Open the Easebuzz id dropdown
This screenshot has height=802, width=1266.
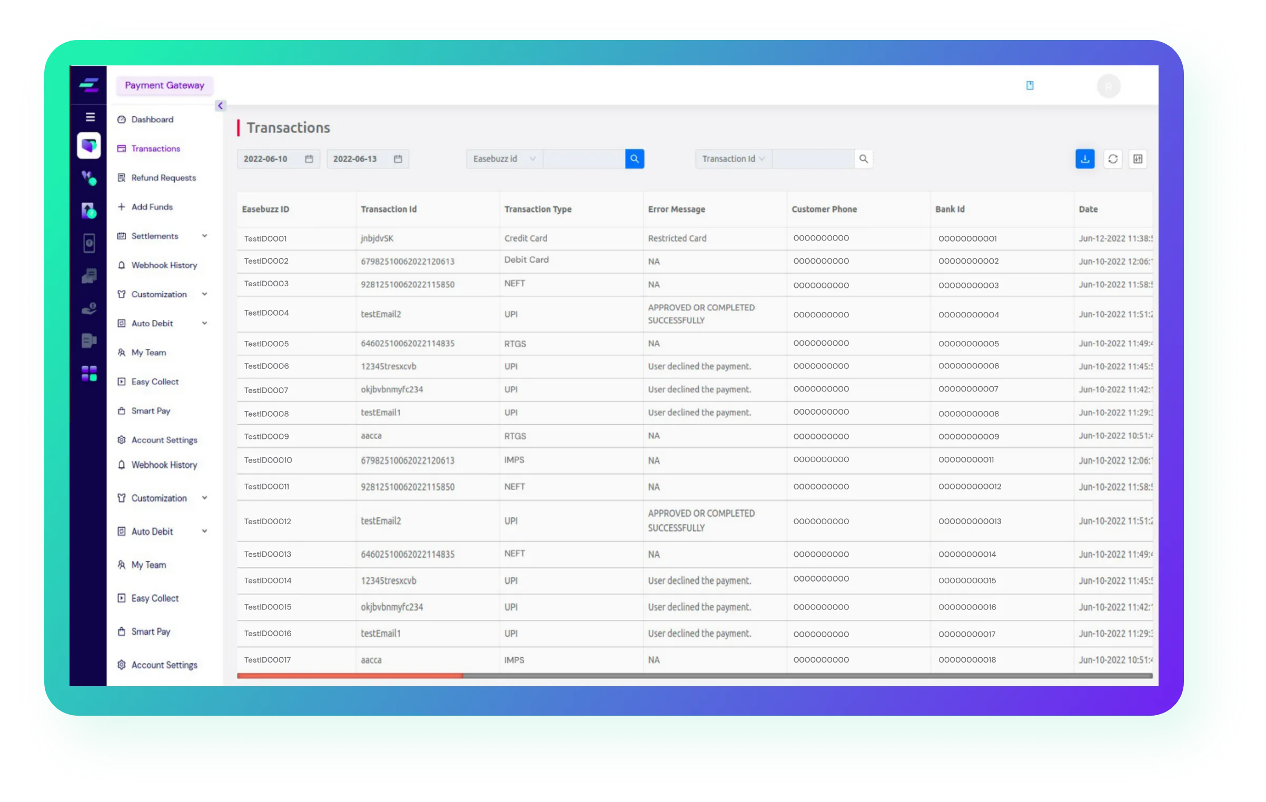[x=504, y=159]
